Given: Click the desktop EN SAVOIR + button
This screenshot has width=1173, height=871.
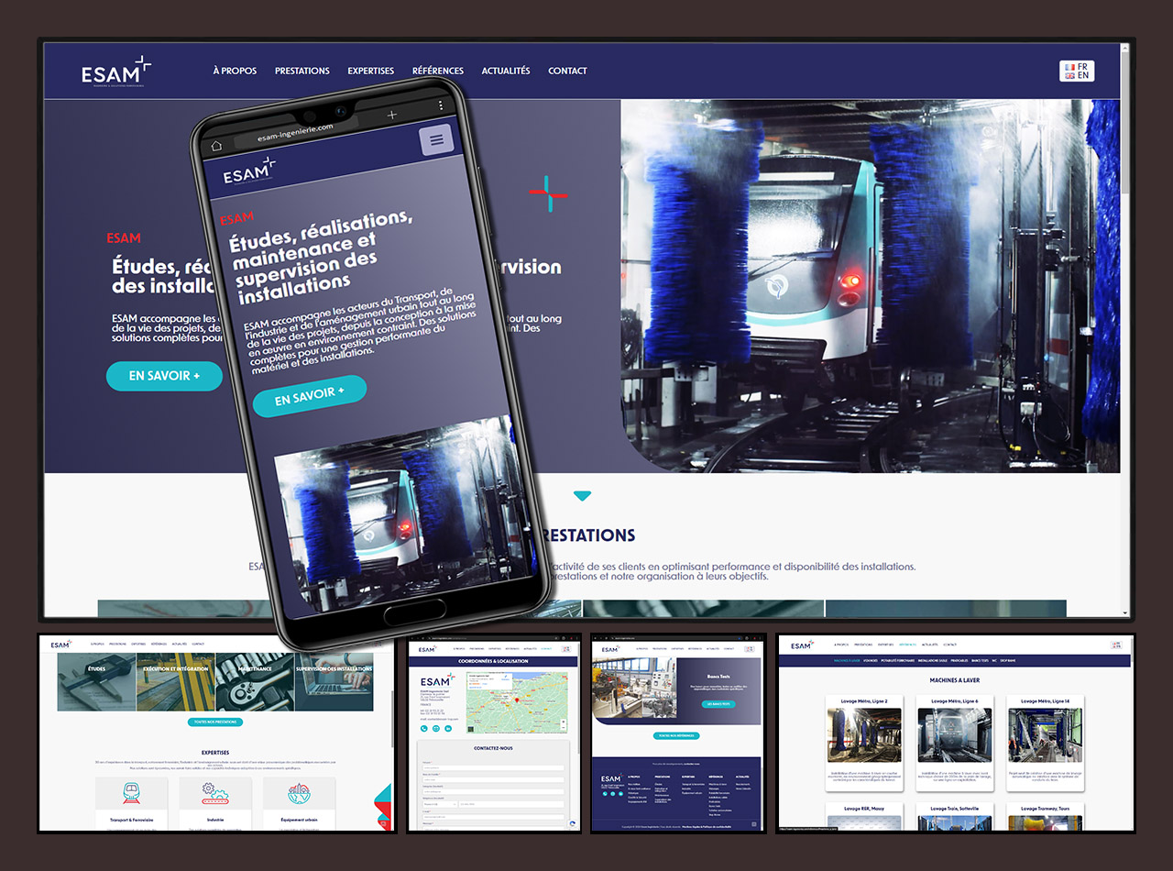Looking at the screenshot, I should coord(164,376).
